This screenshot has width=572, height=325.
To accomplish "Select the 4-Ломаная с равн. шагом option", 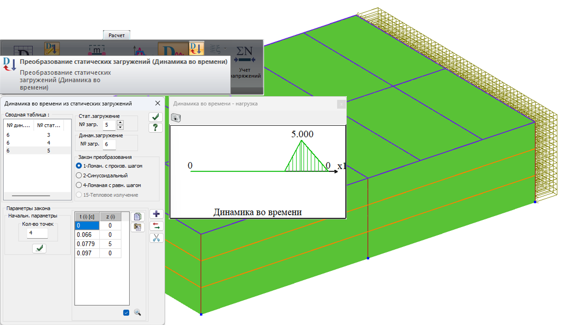I will pos(79,185).
